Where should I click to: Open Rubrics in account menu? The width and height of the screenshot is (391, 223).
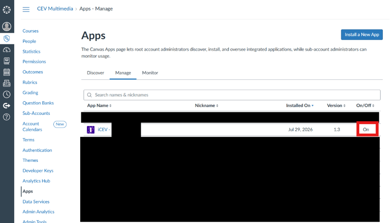30,82
